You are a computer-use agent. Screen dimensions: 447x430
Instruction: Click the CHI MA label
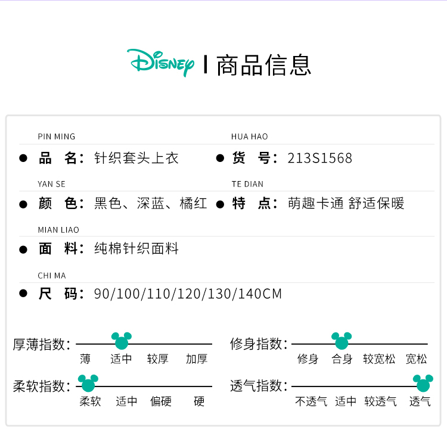(x=52, y=276)
